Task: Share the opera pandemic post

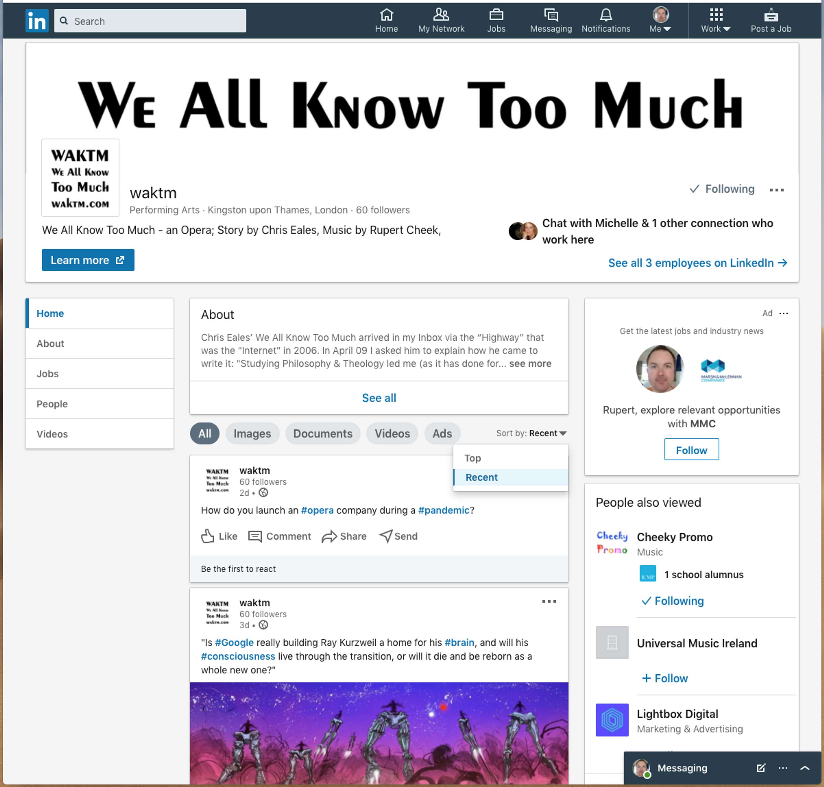Action: tap(344, 536)
